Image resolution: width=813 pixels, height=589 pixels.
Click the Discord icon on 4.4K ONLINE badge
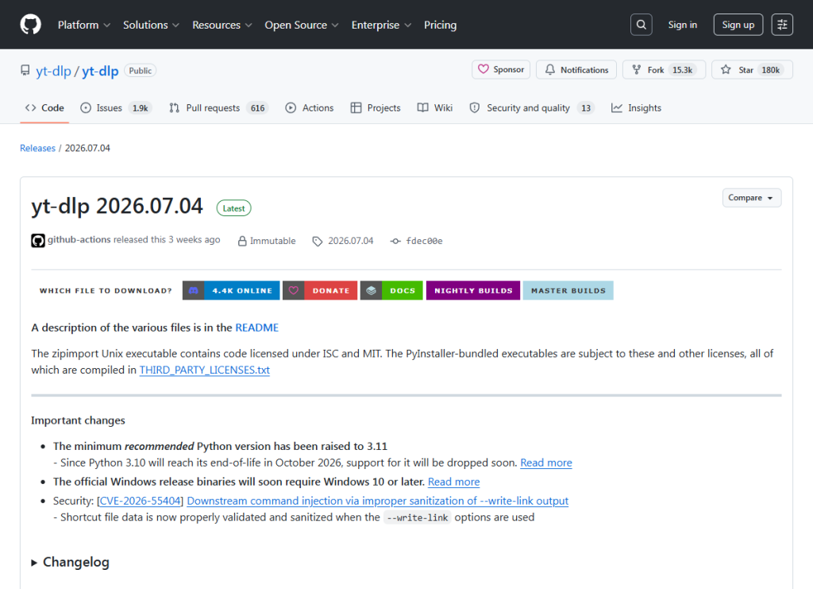[194, 291]
